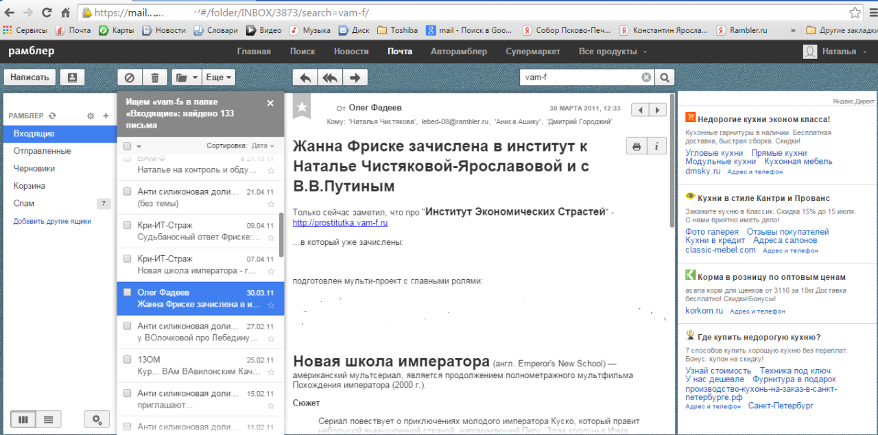Click the message list scrollbar thumb
Image resolution: width=878 pixels, height=435 pixels.
click(281, 235)
